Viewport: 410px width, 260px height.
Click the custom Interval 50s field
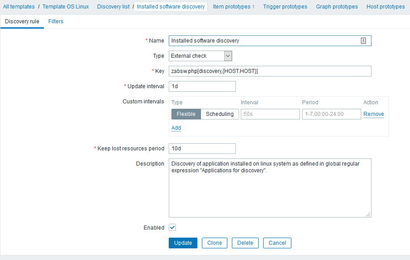click(x=270, y=114)
